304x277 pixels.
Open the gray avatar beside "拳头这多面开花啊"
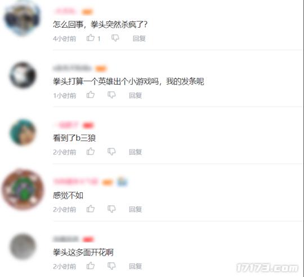click(23, 247)
